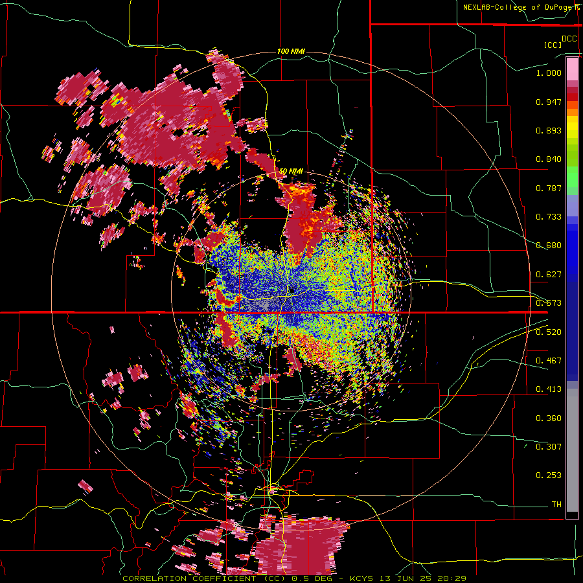This screenshot has width=583, height=583.
Task: Click the 0.680 color scale value
Action: coord(549,246)
